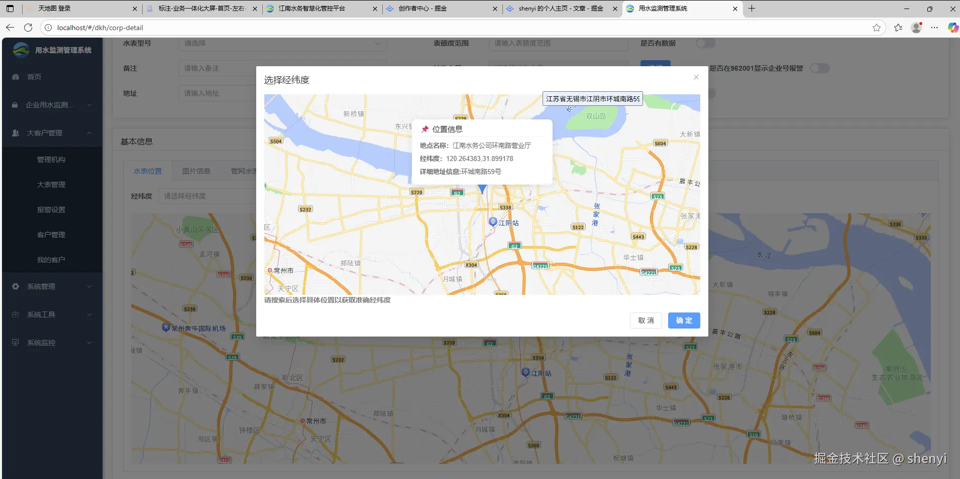Expand the 系统工具 sidebar menu
The image size is (960, 479).
click(x=52, y=314)
